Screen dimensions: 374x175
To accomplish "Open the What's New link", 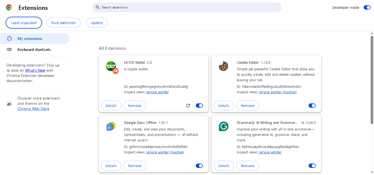I will [x=35, y=70].
